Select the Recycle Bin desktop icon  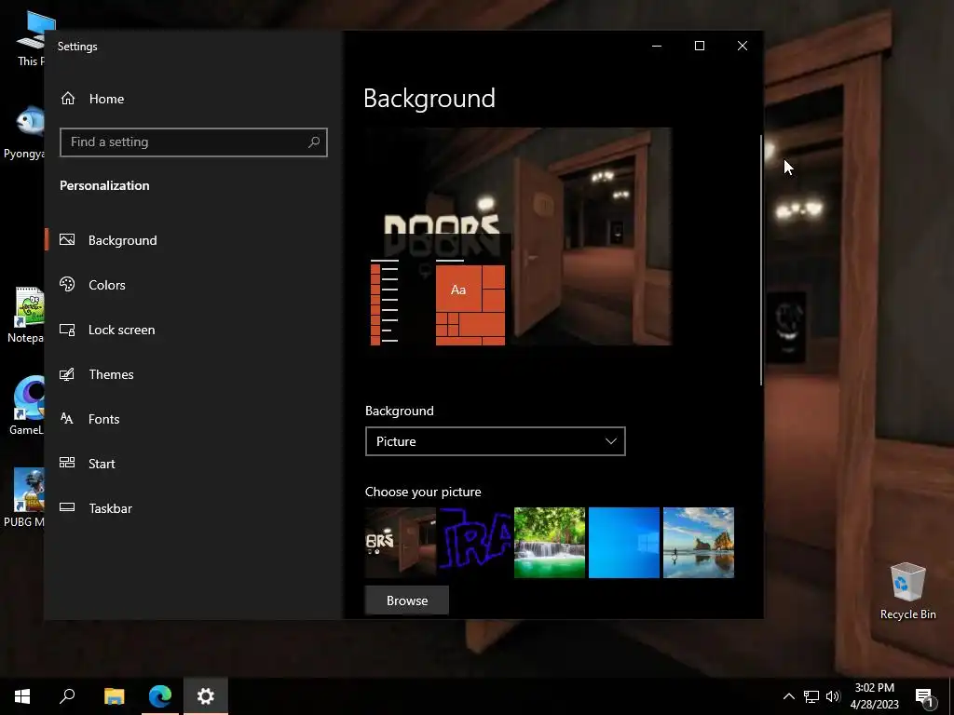coord(907,591)
